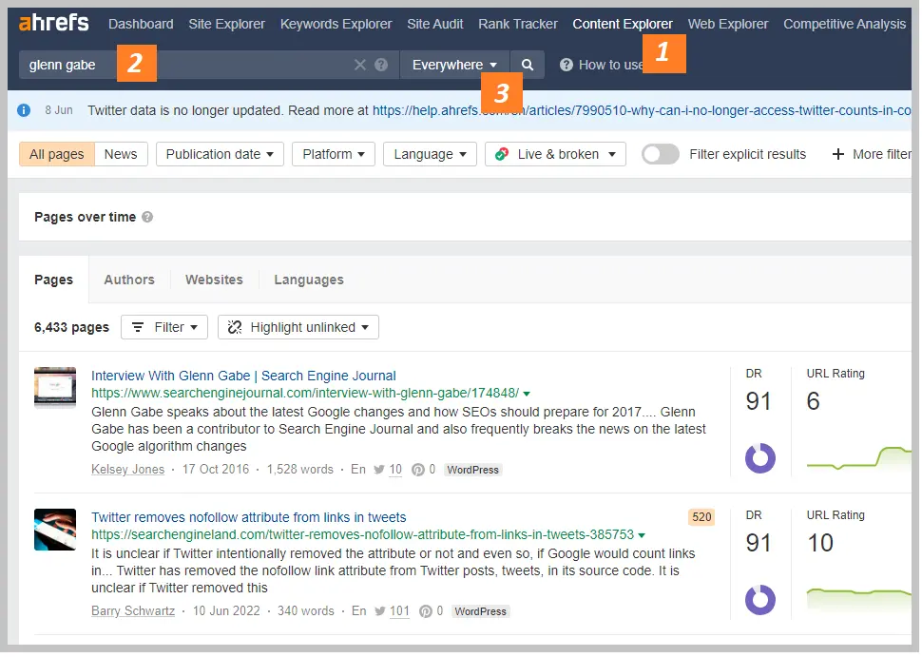Click Pinterest icon on Kelsey Jones result
This screenshot has width=922, height=657.
click(418, 470)
